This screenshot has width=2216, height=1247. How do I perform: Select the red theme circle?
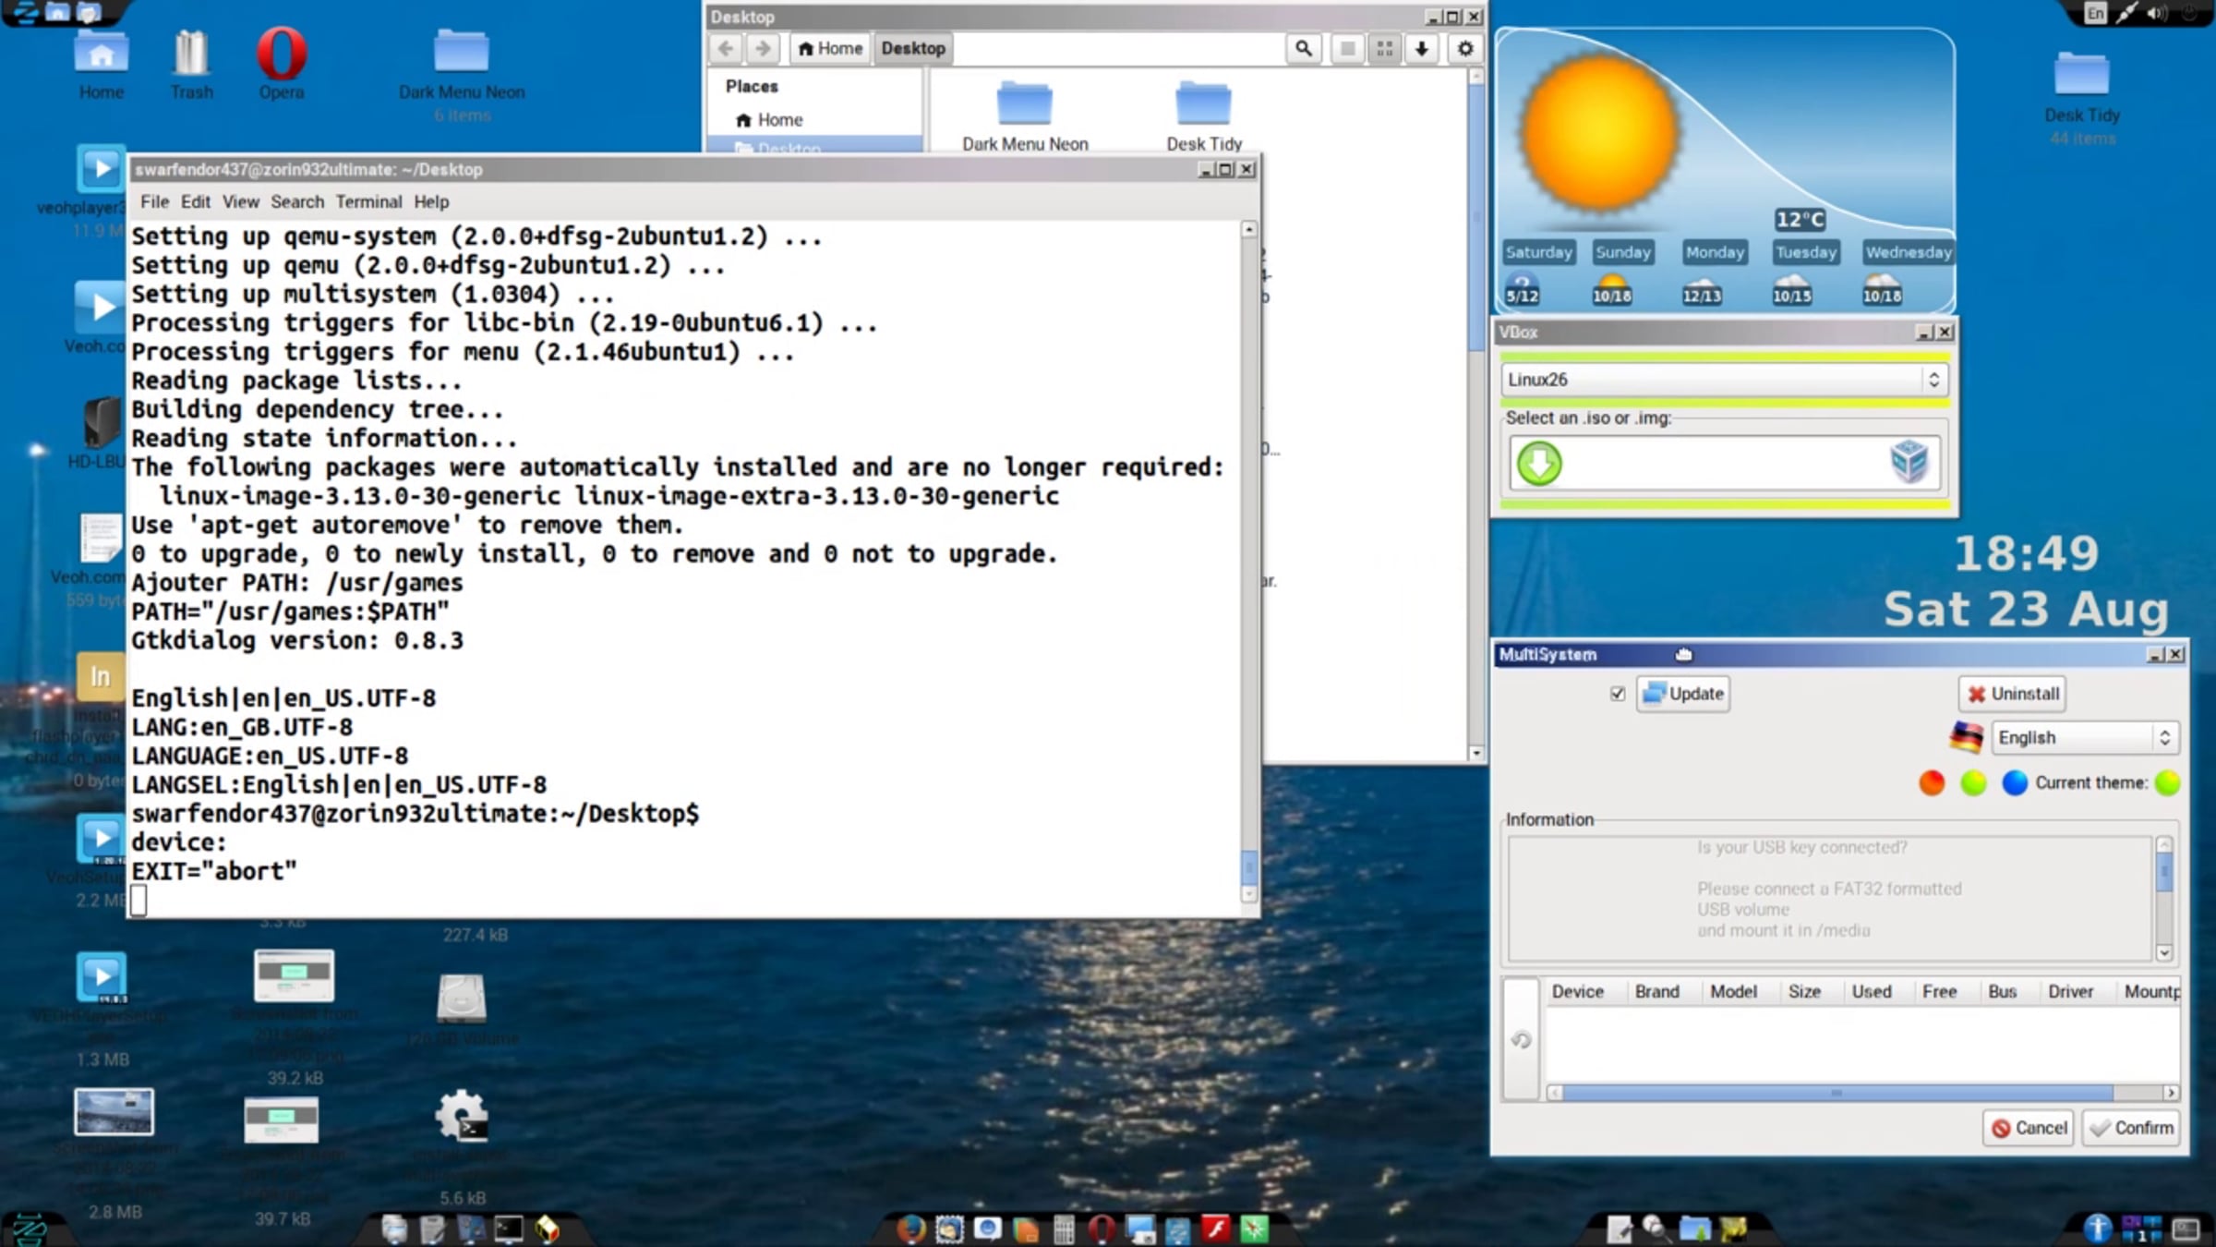[x=1932, y=783]
